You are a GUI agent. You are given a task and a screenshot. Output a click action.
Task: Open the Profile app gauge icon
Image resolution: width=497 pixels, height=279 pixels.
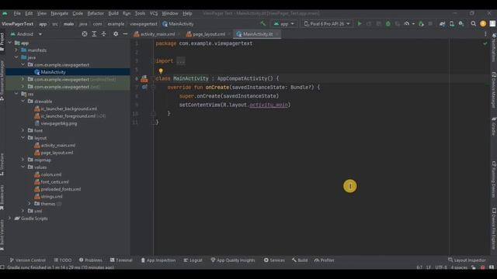pos(407,24)
